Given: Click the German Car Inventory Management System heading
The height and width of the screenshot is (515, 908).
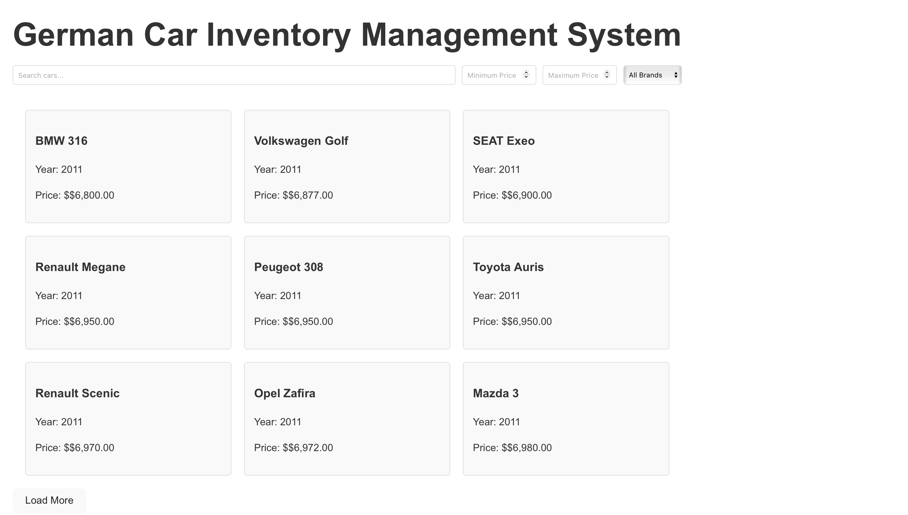Looking at the screenshot, I should (x=347, y=35).
